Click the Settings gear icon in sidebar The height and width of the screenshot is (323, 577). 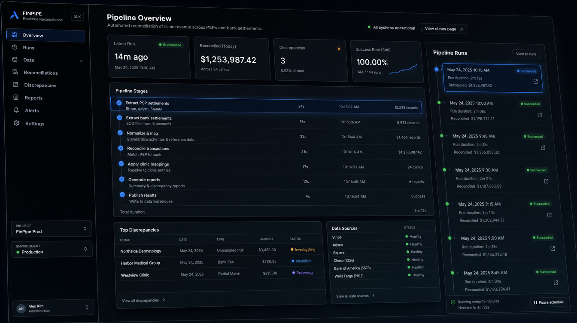(16, 123)
